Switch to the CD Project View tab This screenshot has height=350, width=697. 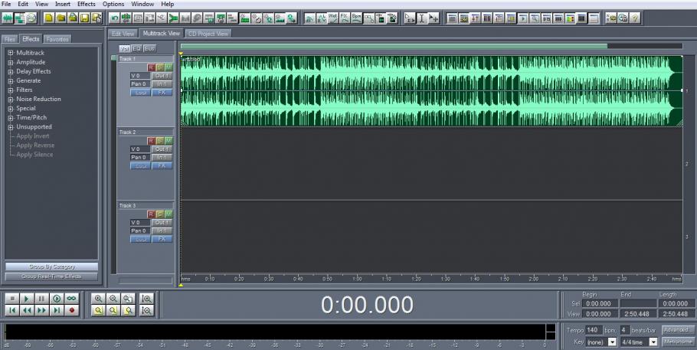[208, 34]
